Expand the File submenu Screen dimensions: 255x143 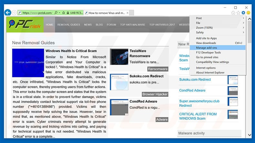(x=218, y=23)
